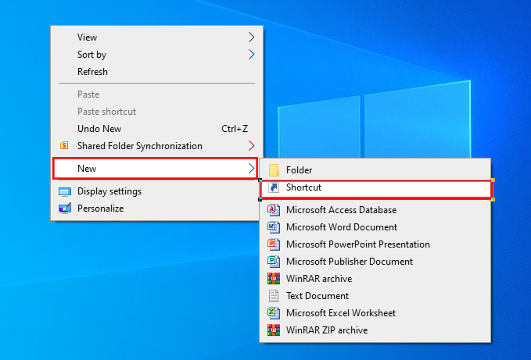
Task: Open the View menu entry
Action: pyautogui.click(x=156, y=37)
